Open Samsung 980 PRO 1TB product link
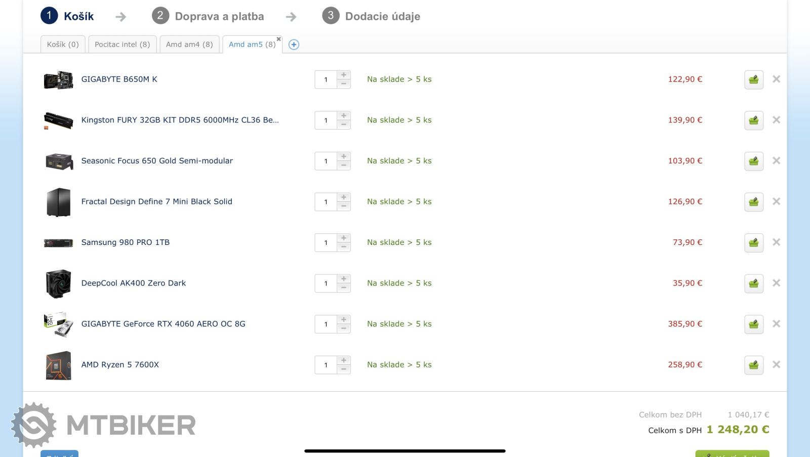The height and width of the screenshot is (457, 810). point(125,242)
